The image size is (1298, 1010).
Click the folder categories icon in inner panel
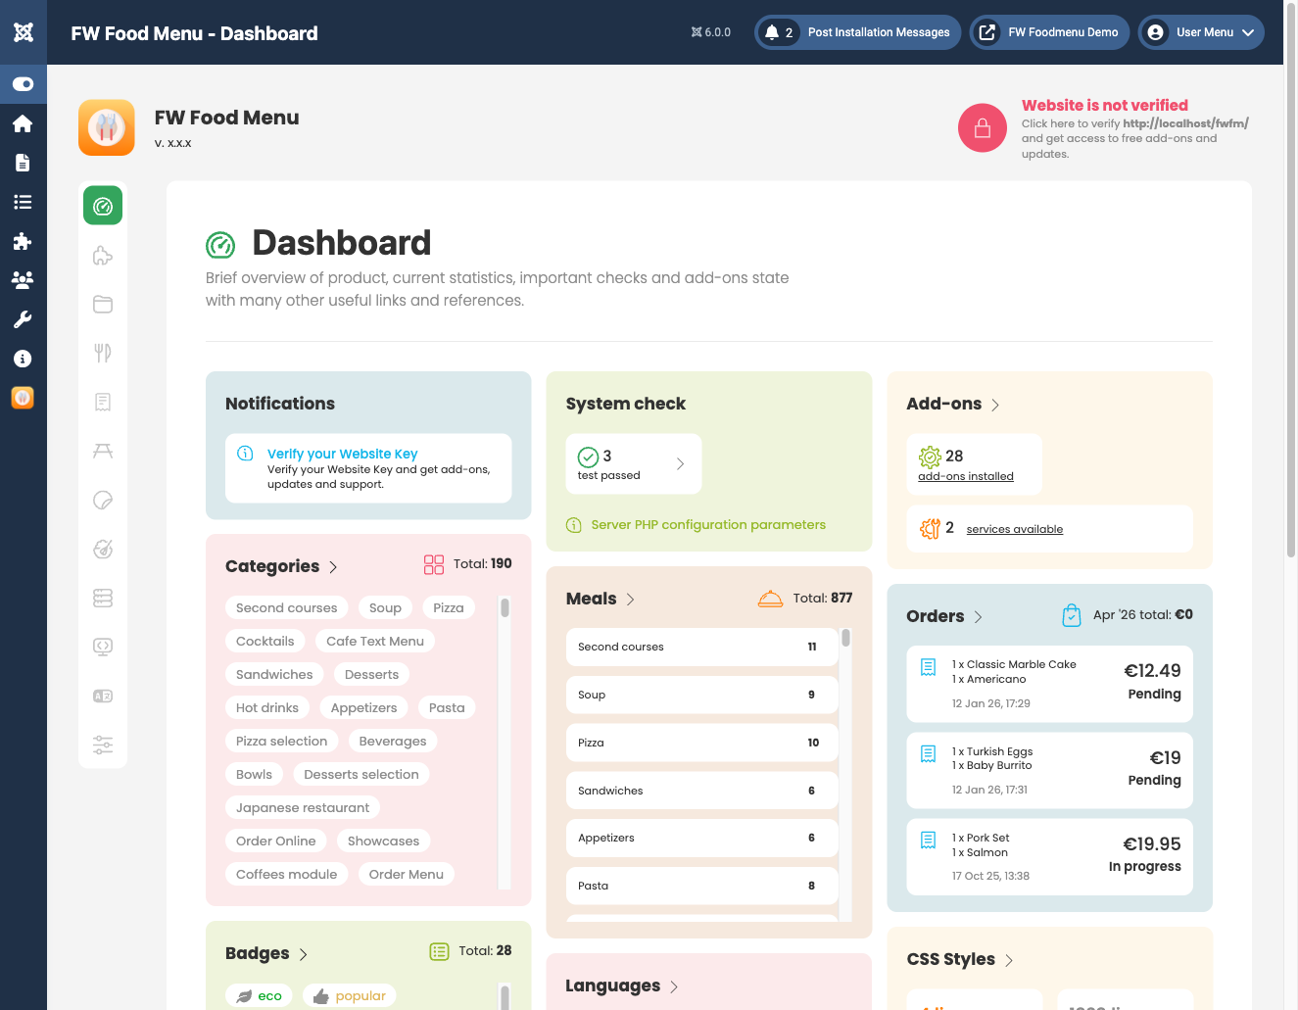(x=103, y=304)
